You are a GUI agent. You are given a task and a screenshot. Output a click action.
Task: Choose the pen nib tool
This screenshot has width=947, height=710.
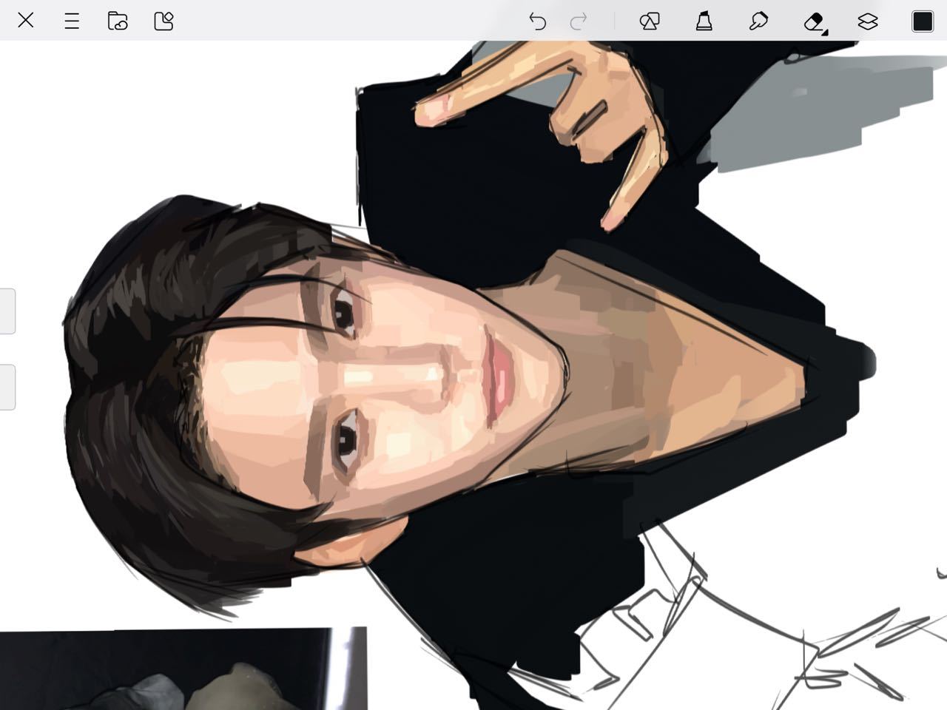click(758, 21)
